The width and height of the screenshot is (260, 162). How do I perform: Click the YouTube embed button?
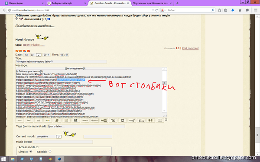pyautogui.click(x=104, y=121)
